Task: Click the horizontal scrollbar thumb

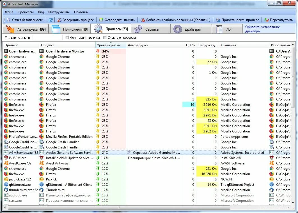Action: click(x=119, y=207)
